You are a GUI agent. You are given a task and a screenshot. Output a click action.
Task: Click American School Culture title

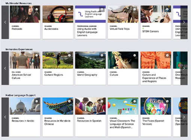[x=21, y=76]
